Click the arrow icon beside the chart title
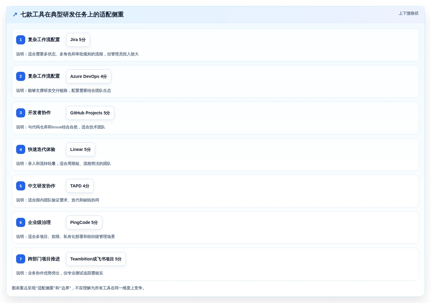Image resolution: width=431 pixels, height=303 pixels. pos(15,15)
